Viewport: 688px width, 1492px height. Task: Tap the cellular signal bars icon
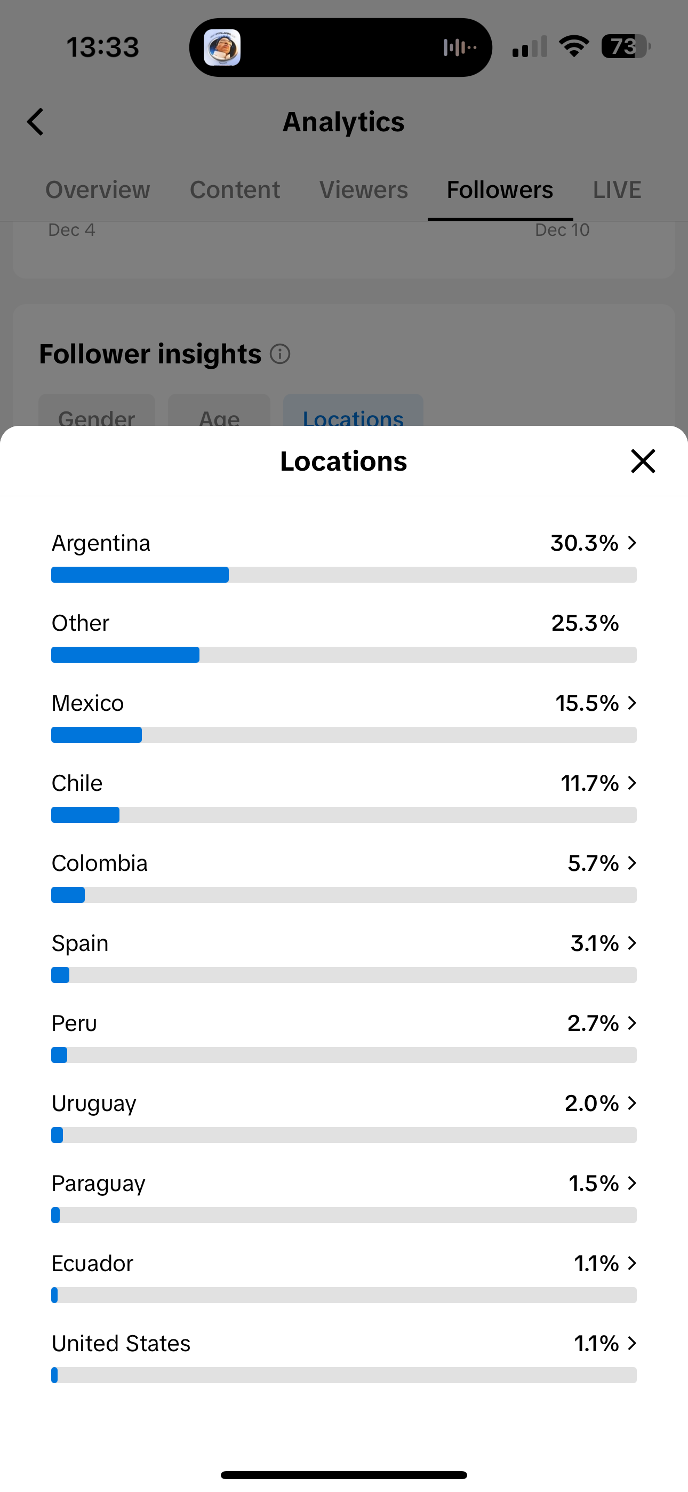(530, 46)
